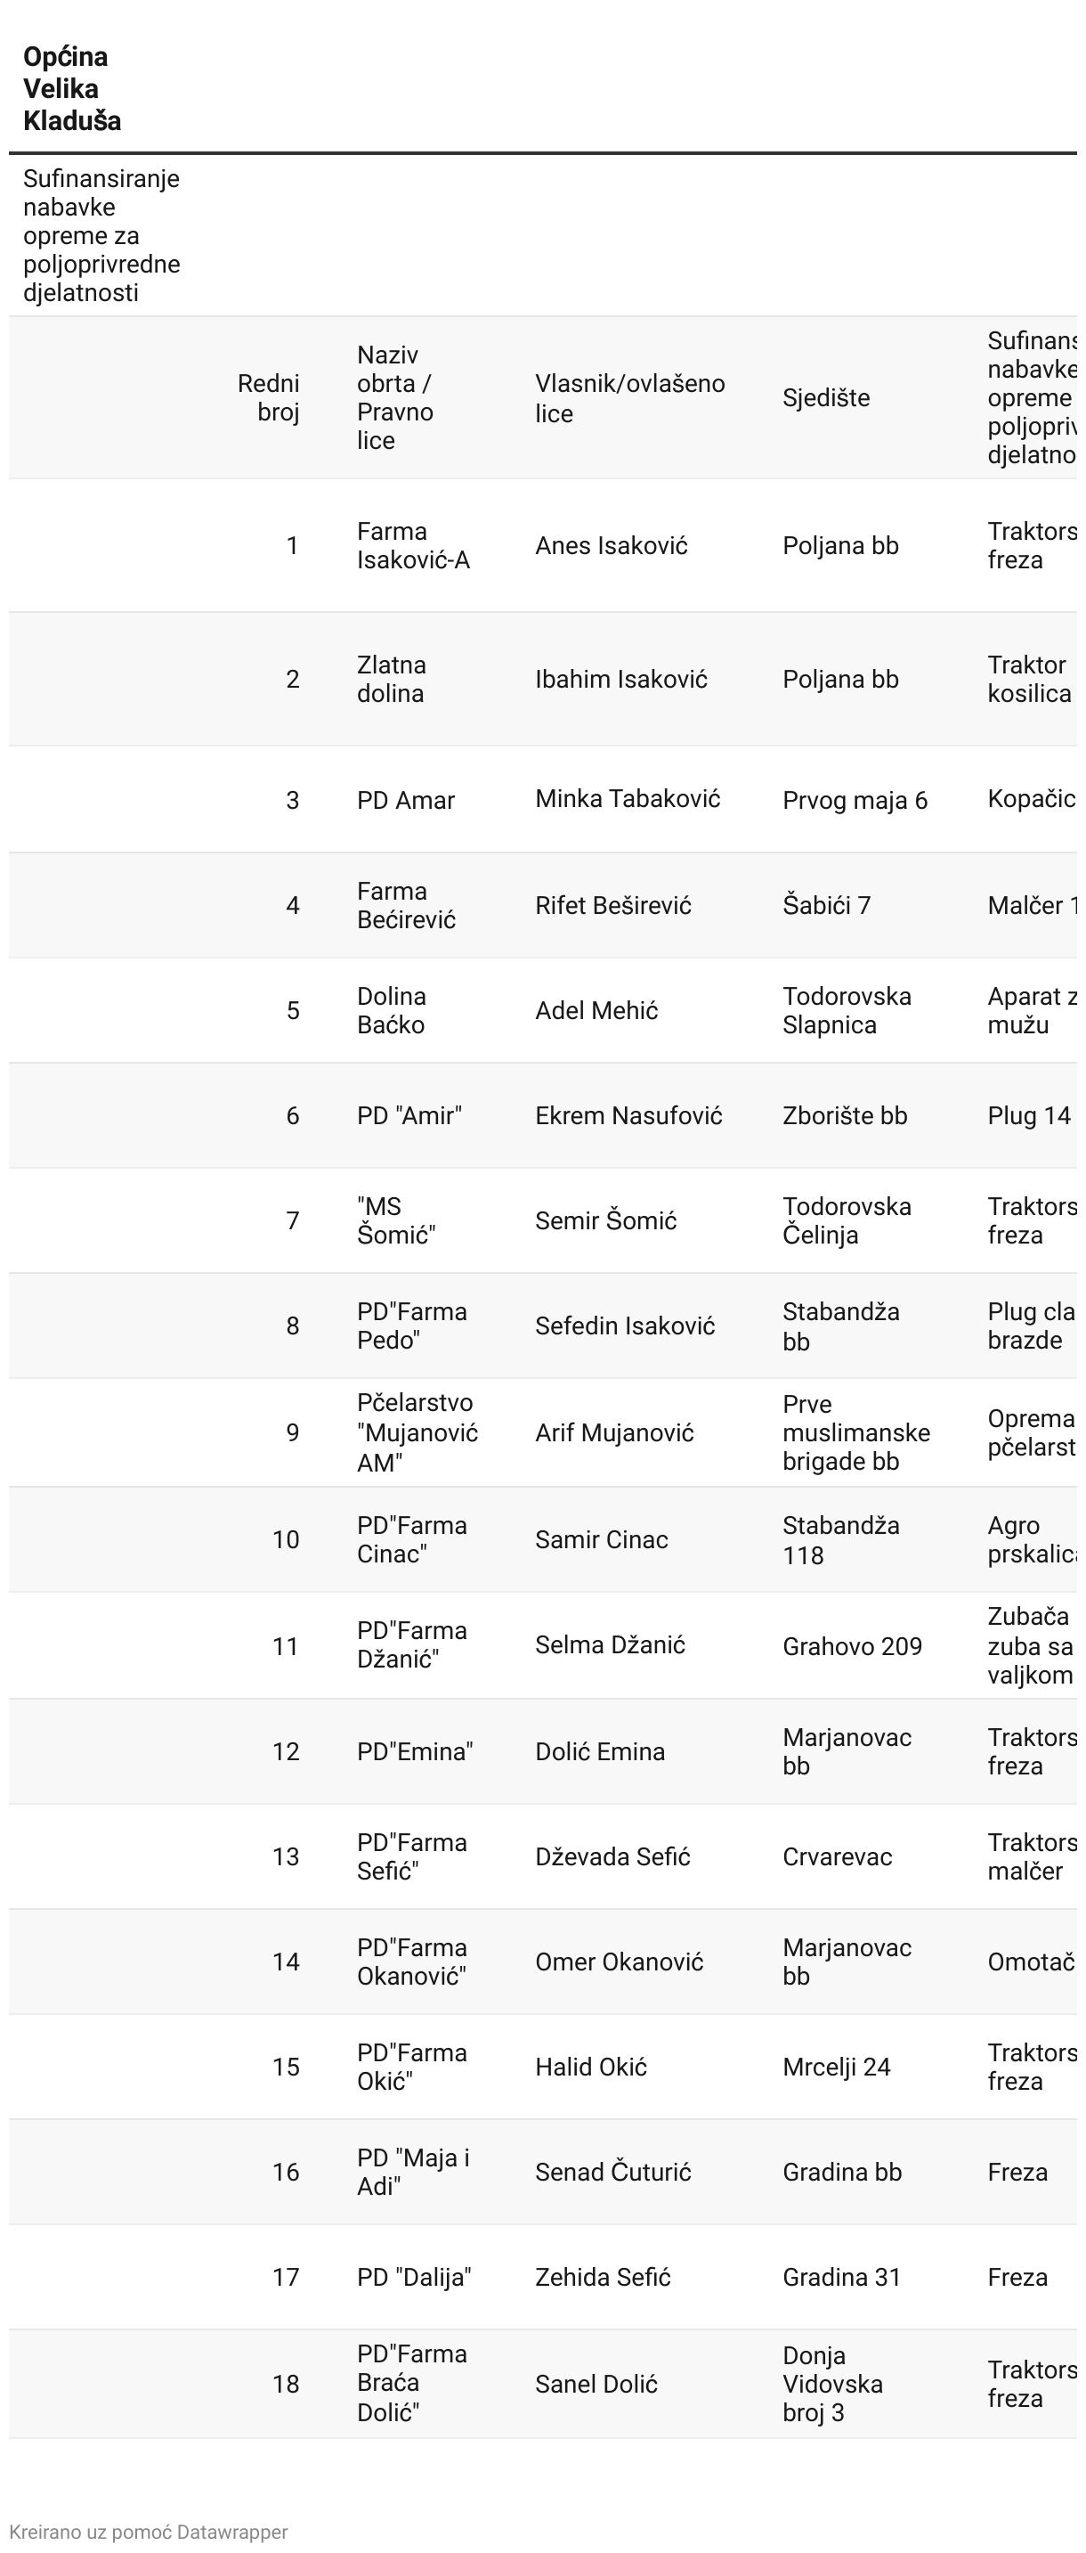Select the Farma Isaković-A cell
The image size is (1086, 2553).
click(x=413, y=545)
